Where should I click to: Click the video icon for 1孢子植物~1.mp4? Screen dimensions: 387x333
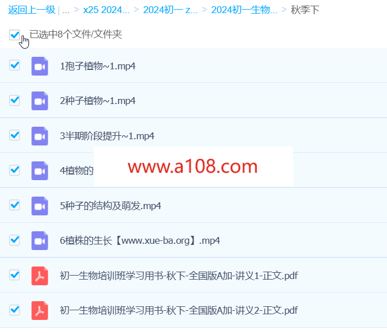tap(40, 66)
